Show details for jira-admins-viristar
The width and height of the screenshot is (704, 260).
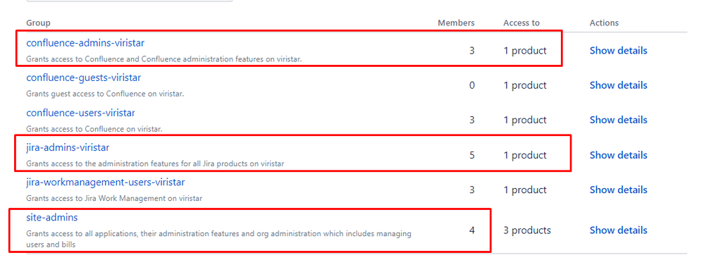[x=618, y=155]
